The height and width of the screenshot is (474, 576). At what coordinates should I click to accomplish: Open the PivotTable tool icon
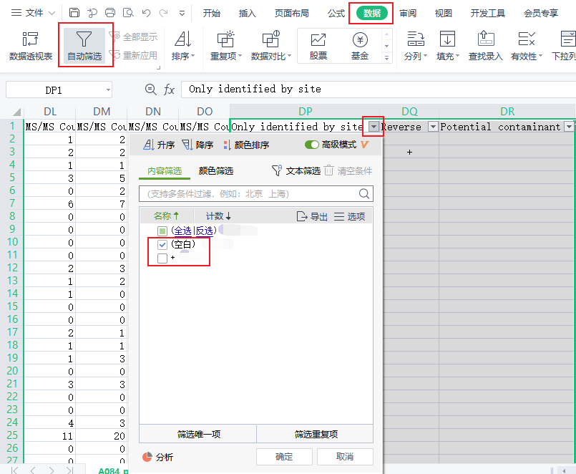point(30,40)
